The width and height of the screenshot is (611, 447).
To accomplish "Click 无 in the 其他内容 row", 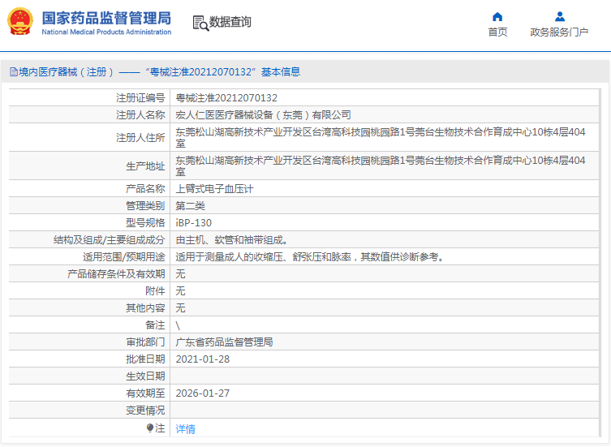I will pyautogui.click(x=180, y=308).
